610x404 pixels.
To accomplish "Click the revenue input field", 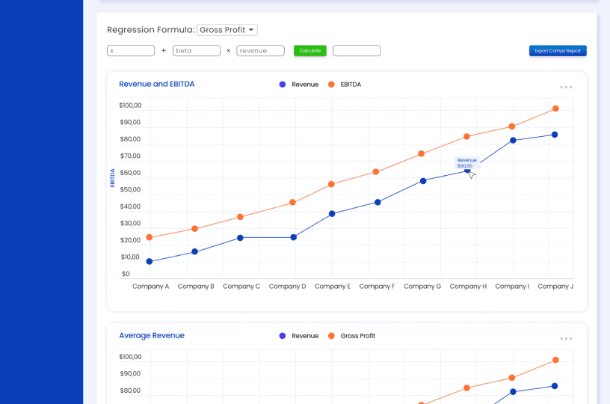I will click(260, 51).
